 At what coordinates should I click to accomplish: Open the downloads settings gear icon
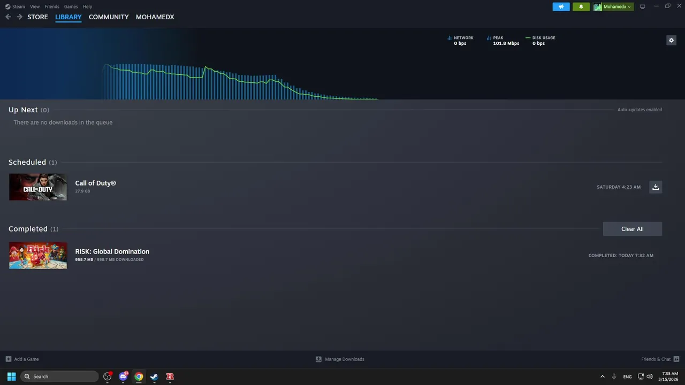click(x=671, y=41)
